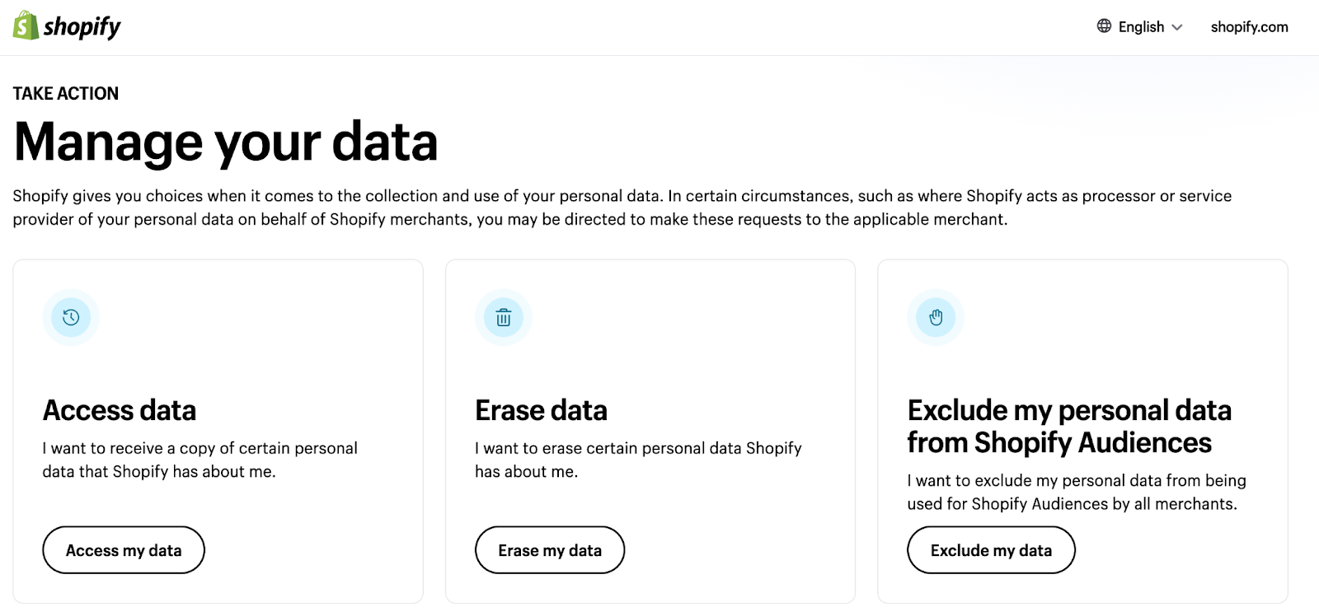Image resolution: width=1319 pixels, height=612 pixels.
Task: Open the English language dropdown
Action: (1141, 26)
